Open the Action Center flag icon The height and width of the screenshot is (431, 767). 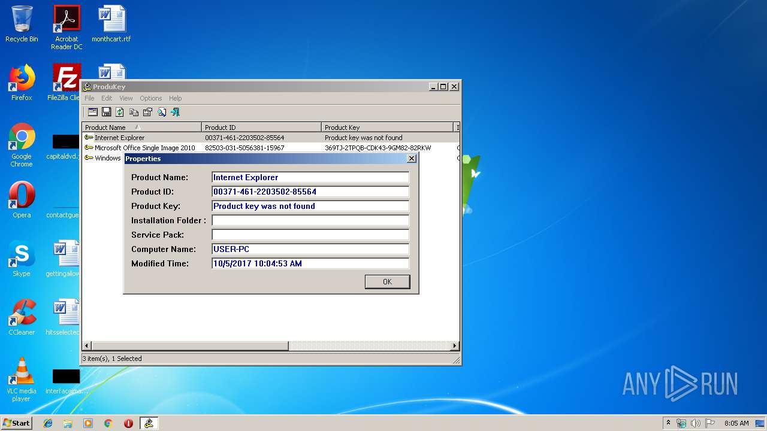click(x=710, y=423)
